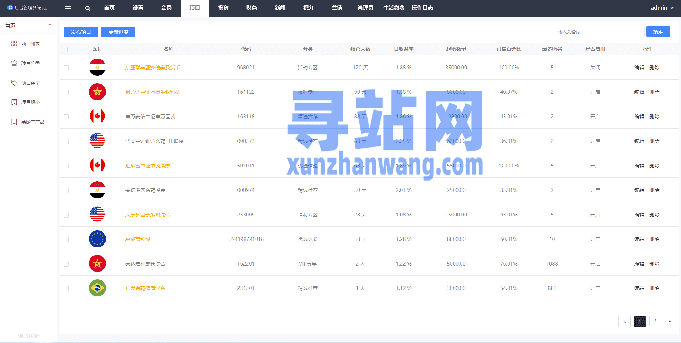
Task: Delete the 易方达中证万得生物科技 project
Action: click(x=654, y=92)
